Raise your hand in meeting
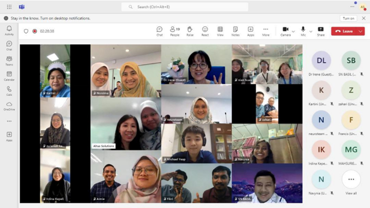This screenshot has width=370, height=208. tap(190, 31)
